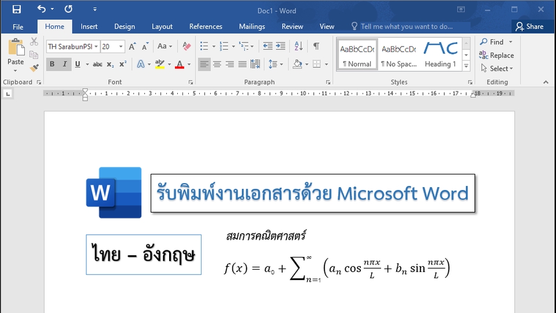Open Customize Quick Access Toolbar arrow
Image resolution: width=556 pixels, height=313 pixels.
click(94, 9)
